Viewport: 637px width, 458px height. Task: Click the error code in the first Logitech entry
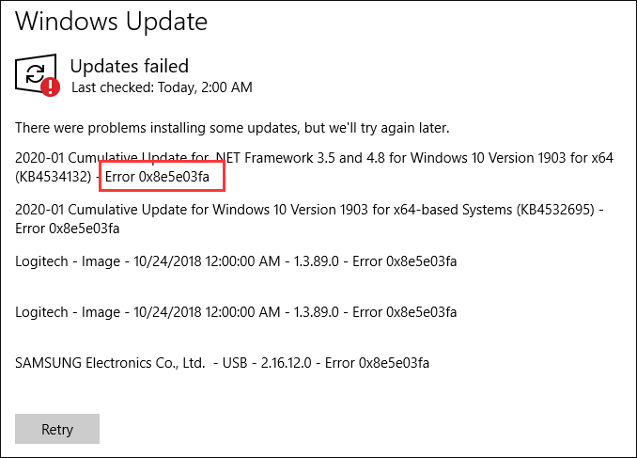(x=405, y=261)
